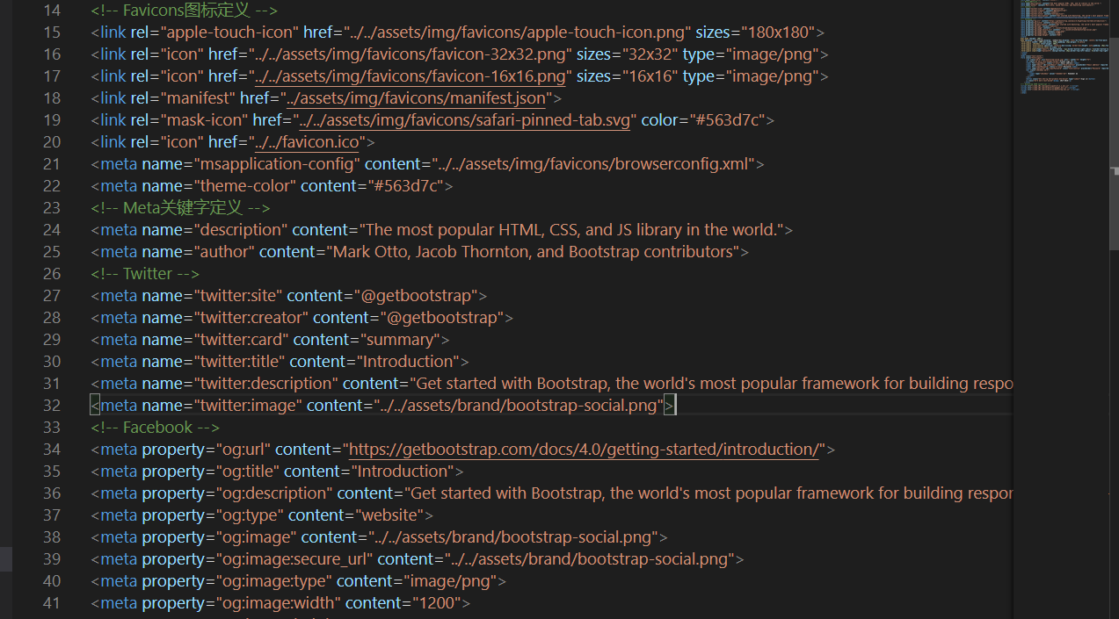Click the Favicons图标定义 comment text
Viewport: 1119px width, 619px height.
pos(185,11)
